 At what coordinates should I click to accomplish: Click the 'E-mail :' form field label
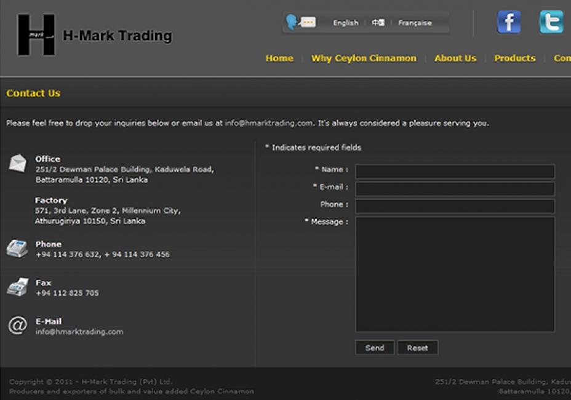tap(330, 186)
